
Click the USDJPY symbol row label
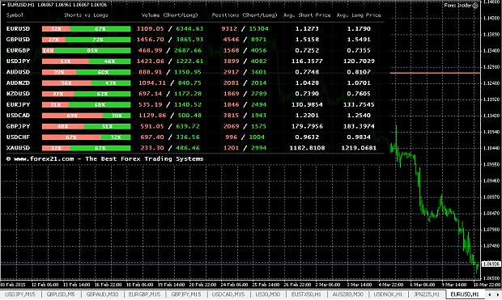tap(19, 61)
